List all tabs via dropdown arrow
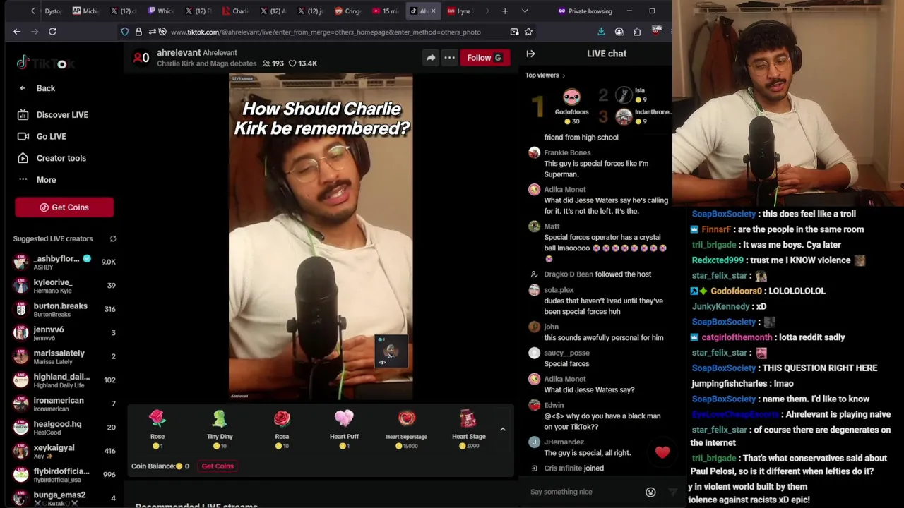The height and width of the screenshot is (508, 904). click(x=525, y=11)
